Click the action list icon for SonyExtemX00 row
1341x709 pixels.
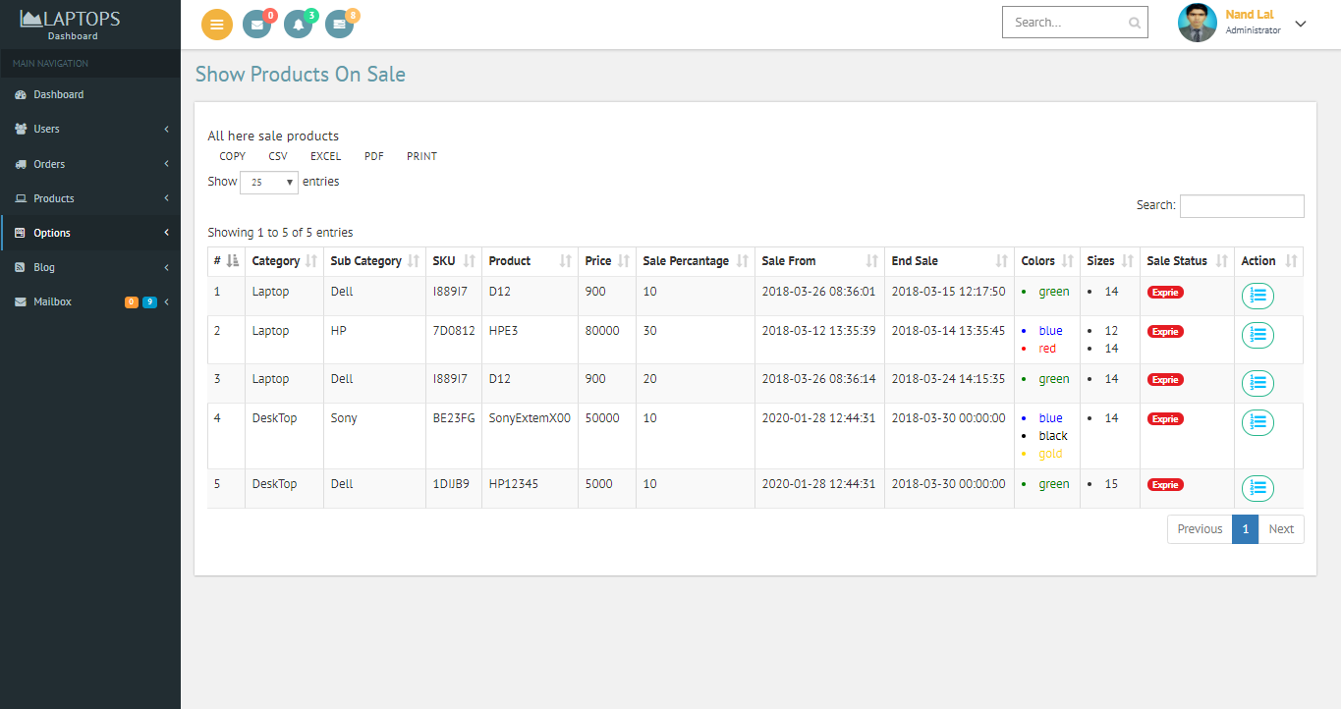point(1257,422)
